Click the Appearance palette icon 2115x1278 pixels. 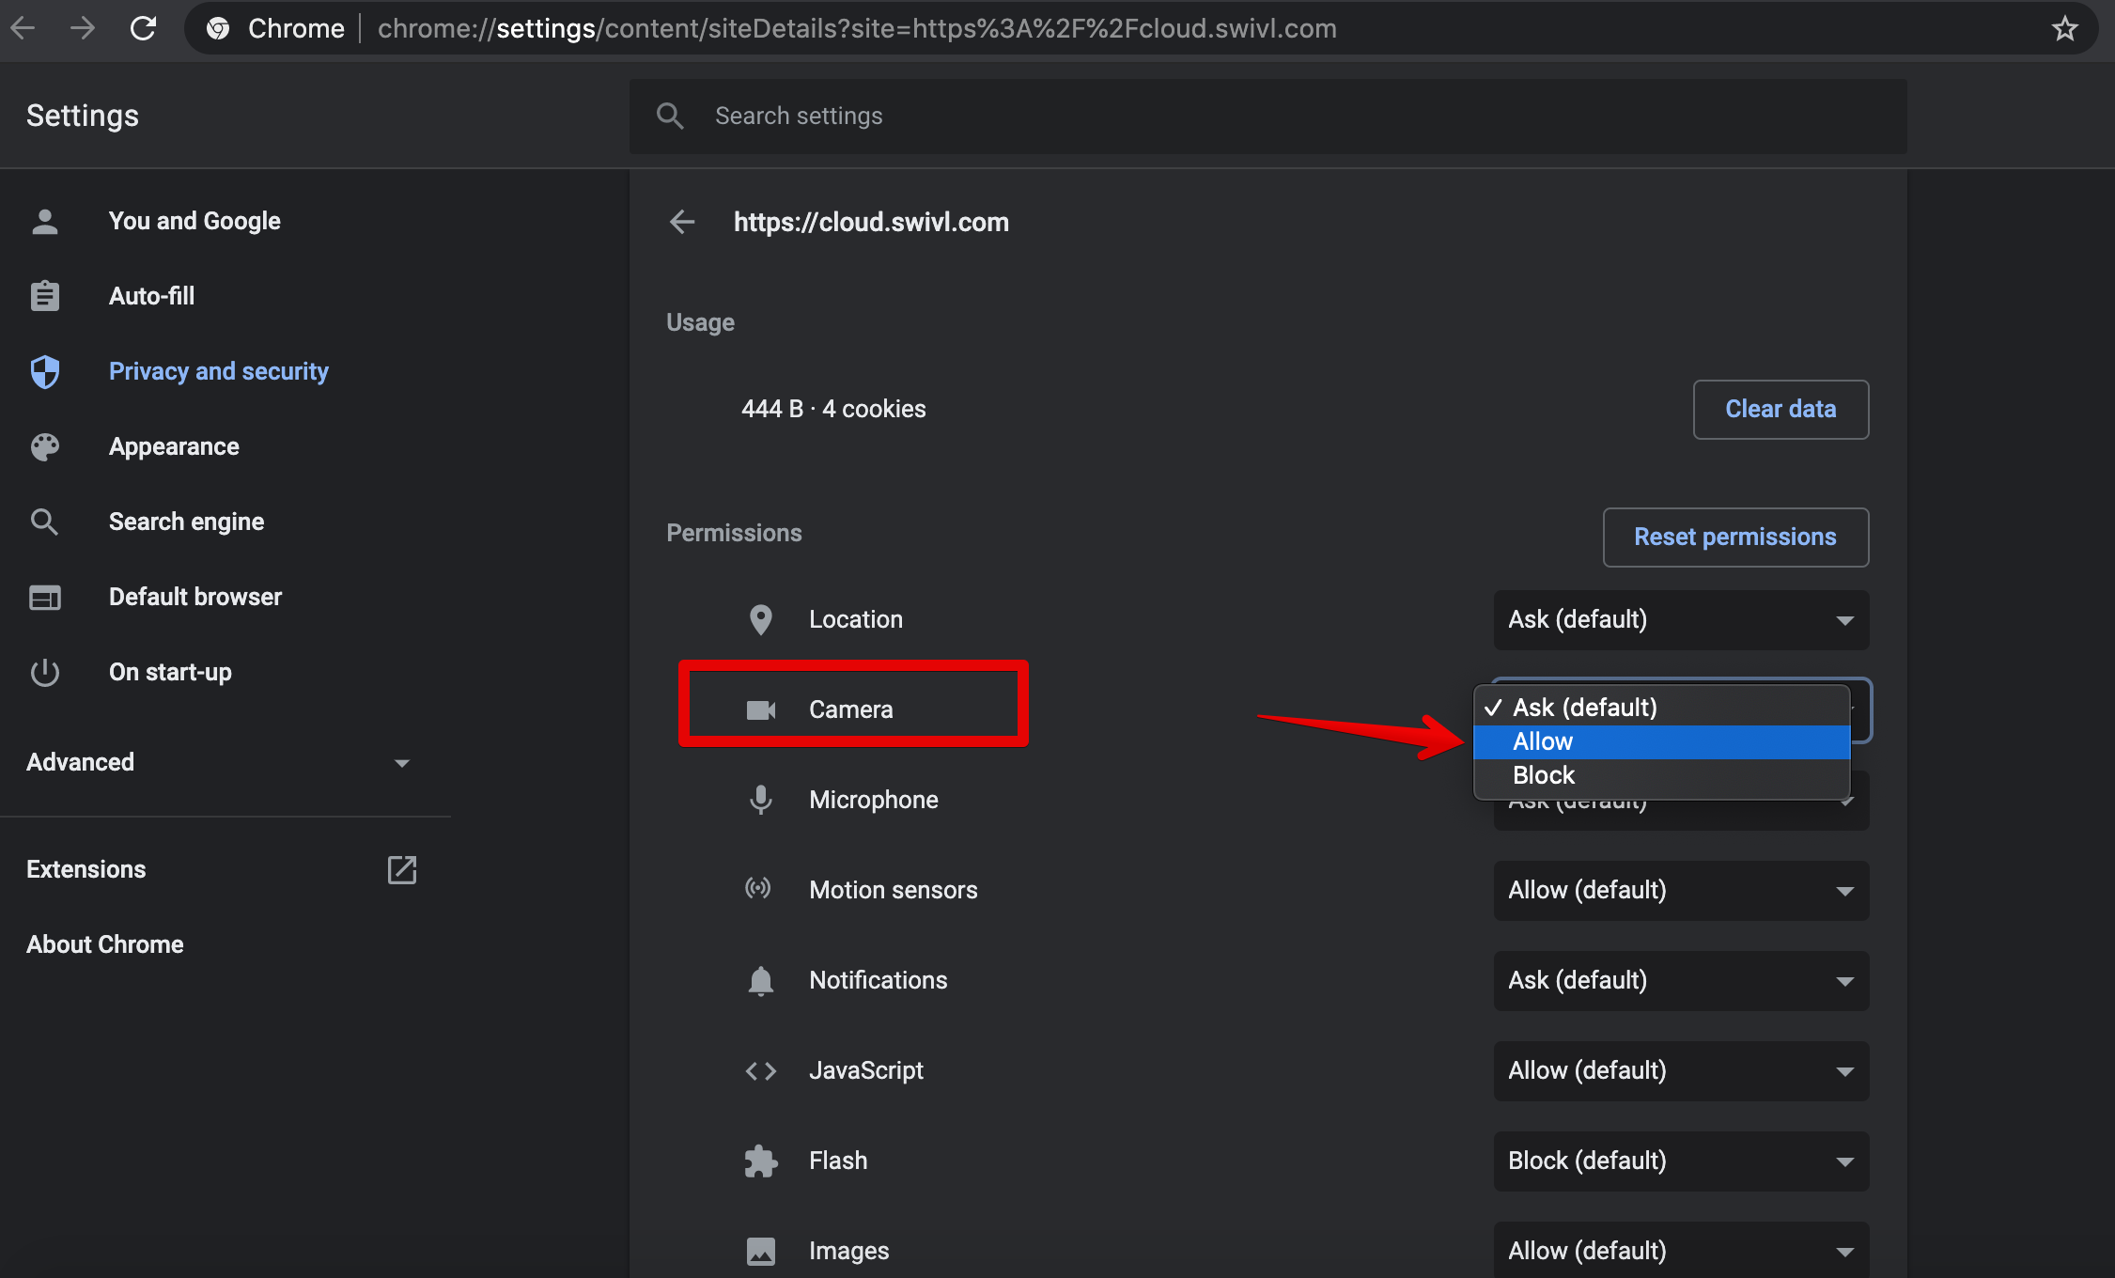[x=45, y=446]
